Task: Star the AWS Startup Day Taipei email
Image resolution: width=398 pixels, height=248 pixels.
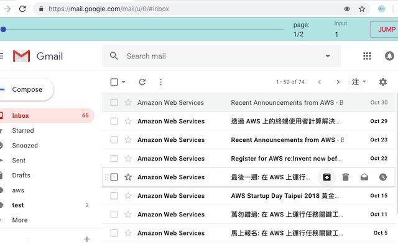Action: coord(128,196)
